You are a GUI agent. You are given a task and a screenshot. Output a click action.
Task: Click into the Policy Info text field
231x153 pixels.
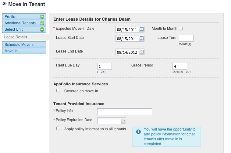(x=124, y=112)
